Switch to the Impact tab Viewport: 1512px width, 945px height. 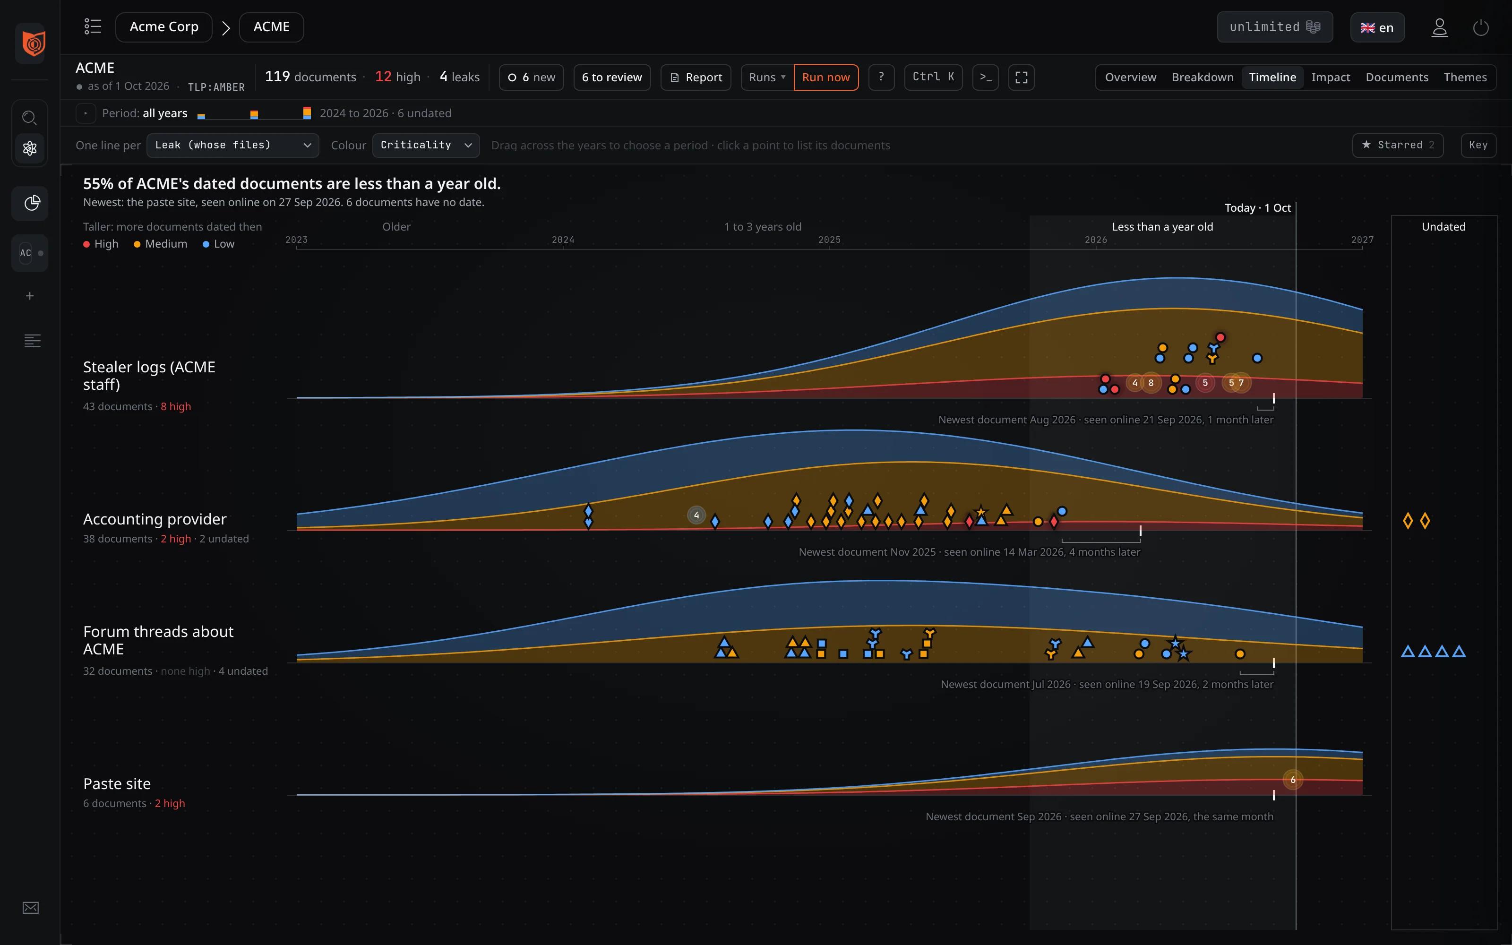[1330, 77]
